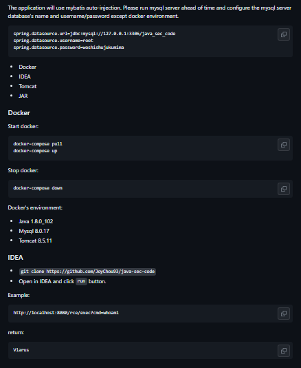Select the git clone command text
Image resolution: width=301 pixels, height=368 pixels.
click(x=87, y=272)
